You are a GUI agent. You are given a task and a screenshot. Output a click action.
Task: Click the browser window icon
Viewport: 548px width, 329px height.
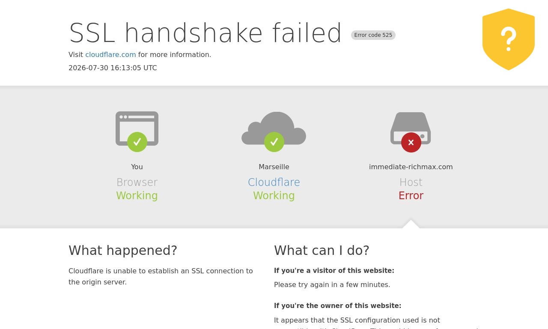click(137, 129)
